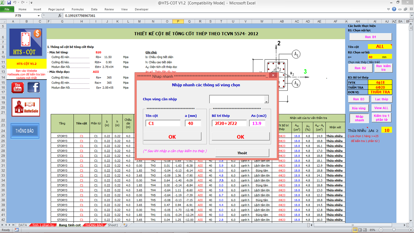Click the fx Insert Function icon
Viewport: 414px width, 233px height.
pyautogui.click(x=60, y=15)
